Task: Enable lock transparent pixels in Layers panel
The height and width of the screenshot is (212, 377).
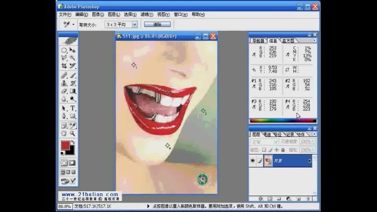Action: pos(264,150)
